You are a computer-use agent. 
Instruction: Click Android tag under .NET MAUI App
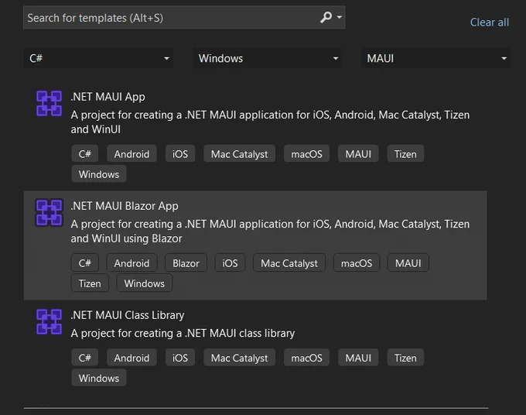131,154
